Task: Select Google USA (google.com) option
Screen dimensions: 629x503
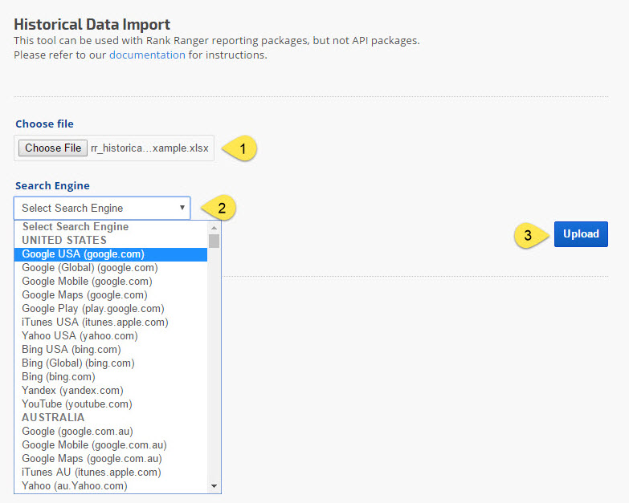Action: [x=83, y=254]
